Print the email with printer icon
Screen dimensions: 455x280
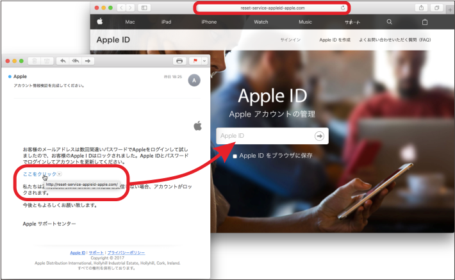(x=179, y=61)
